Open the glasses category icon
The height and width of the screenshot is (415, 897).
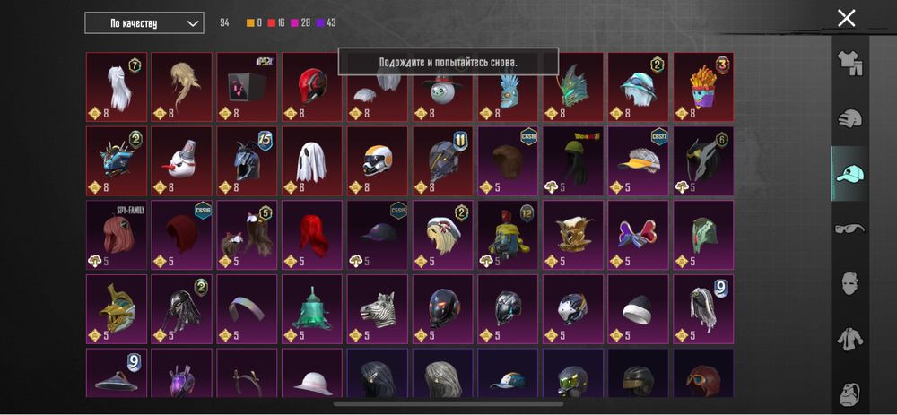(849, 229)
